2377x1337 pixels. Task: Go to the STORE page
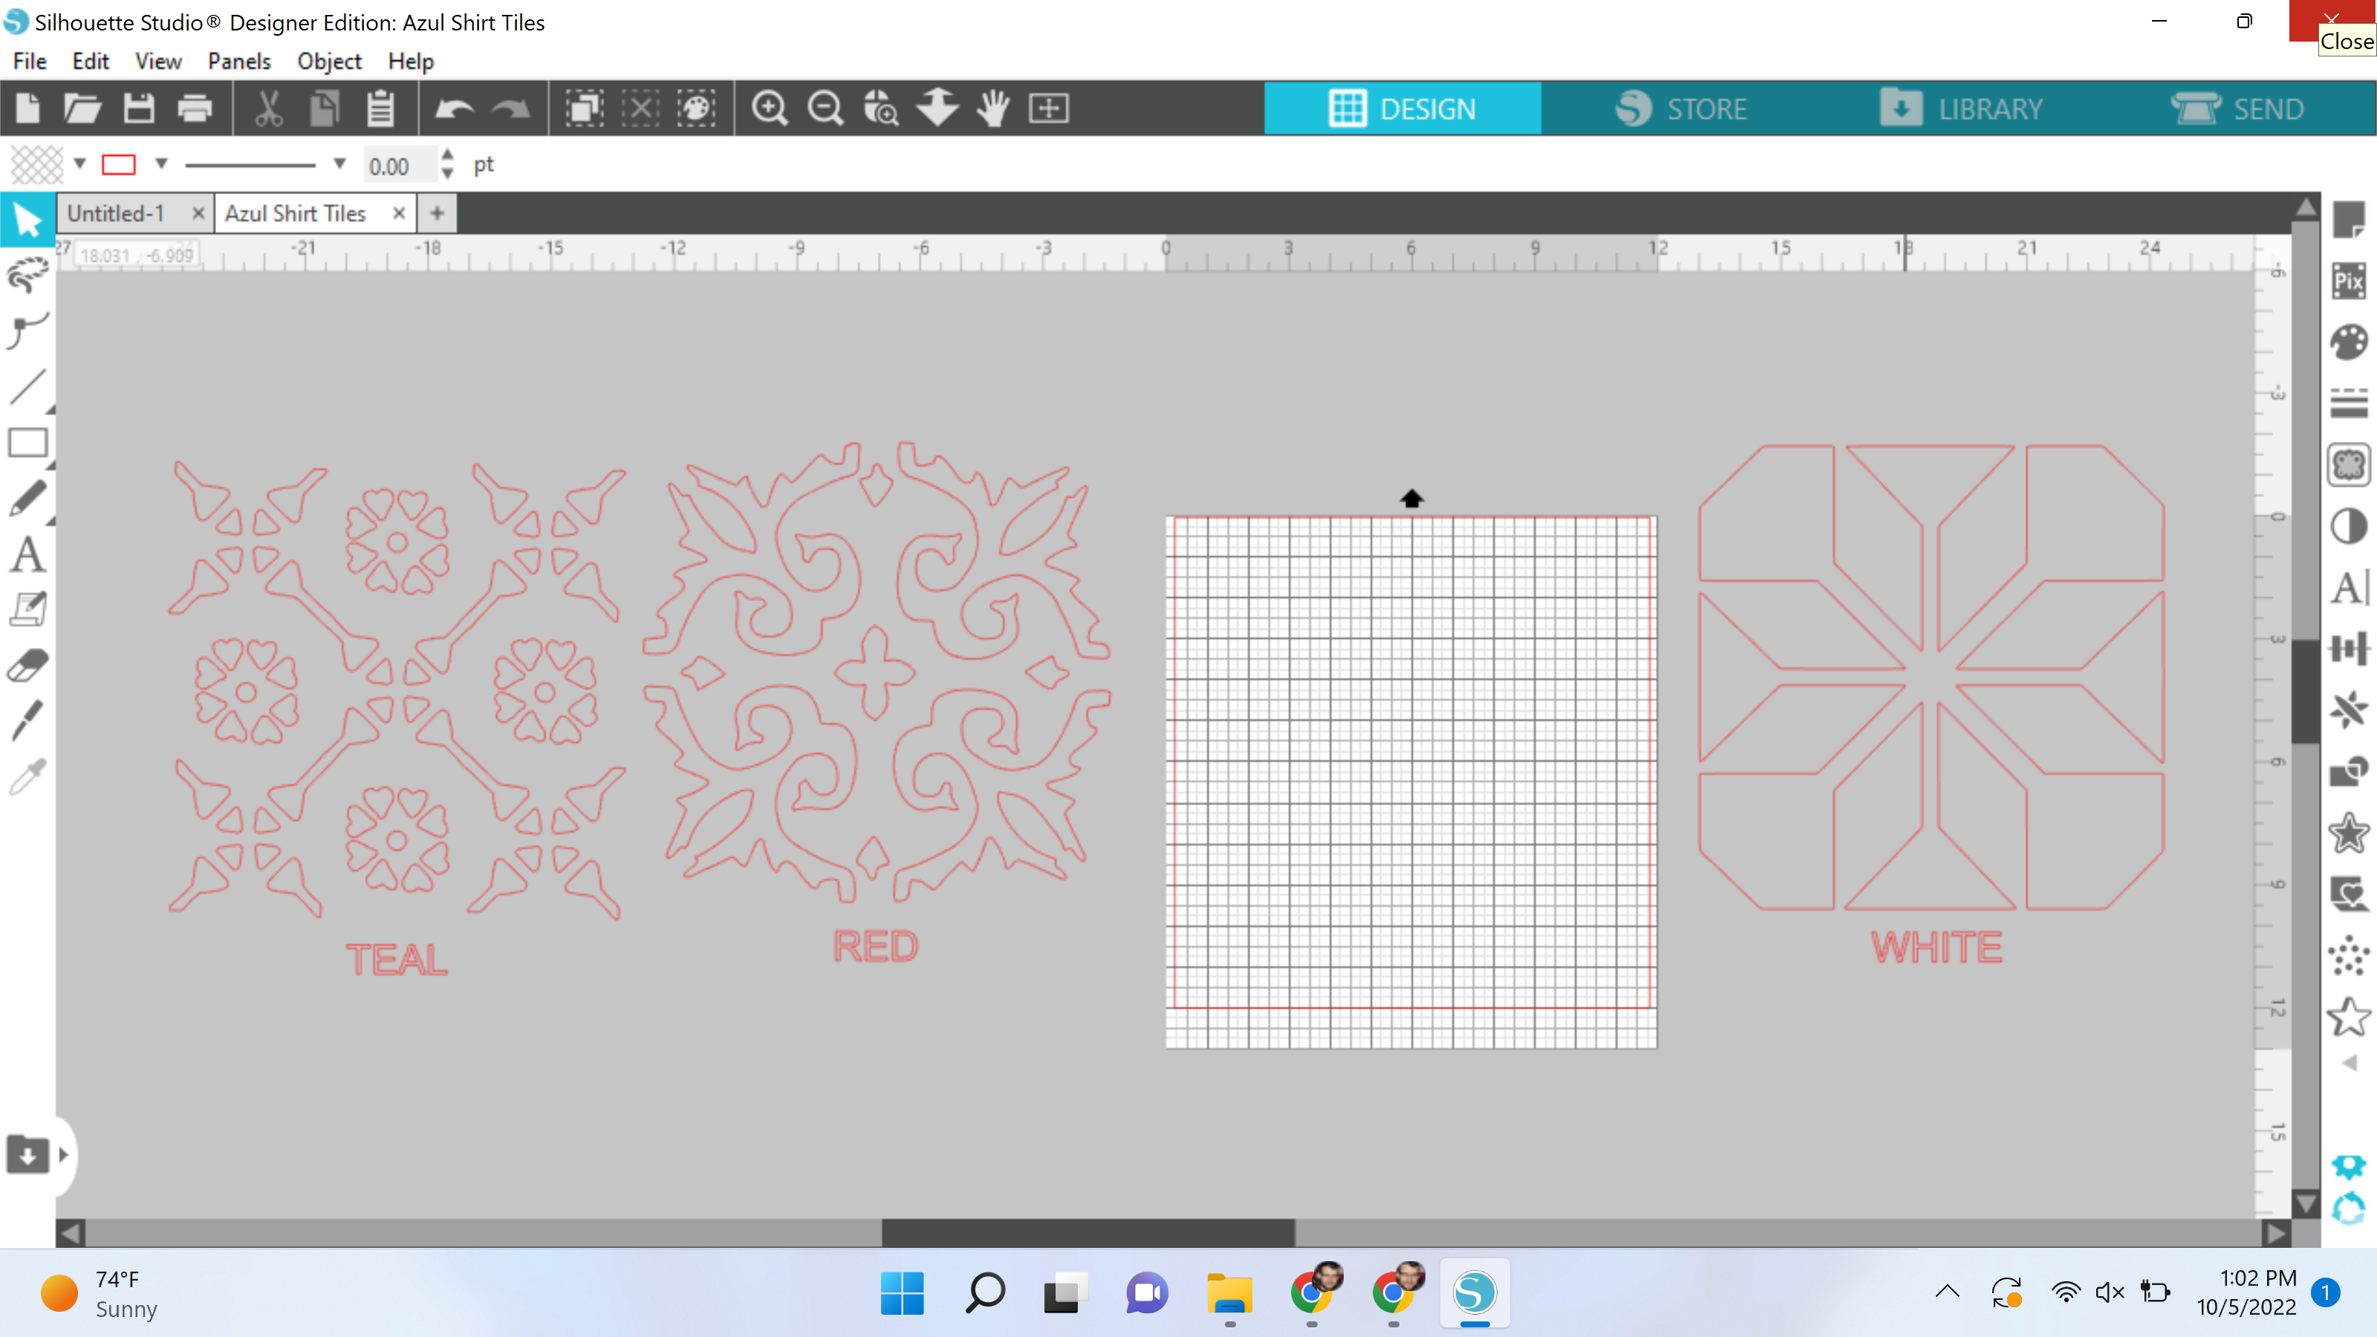click(1705, 108)
